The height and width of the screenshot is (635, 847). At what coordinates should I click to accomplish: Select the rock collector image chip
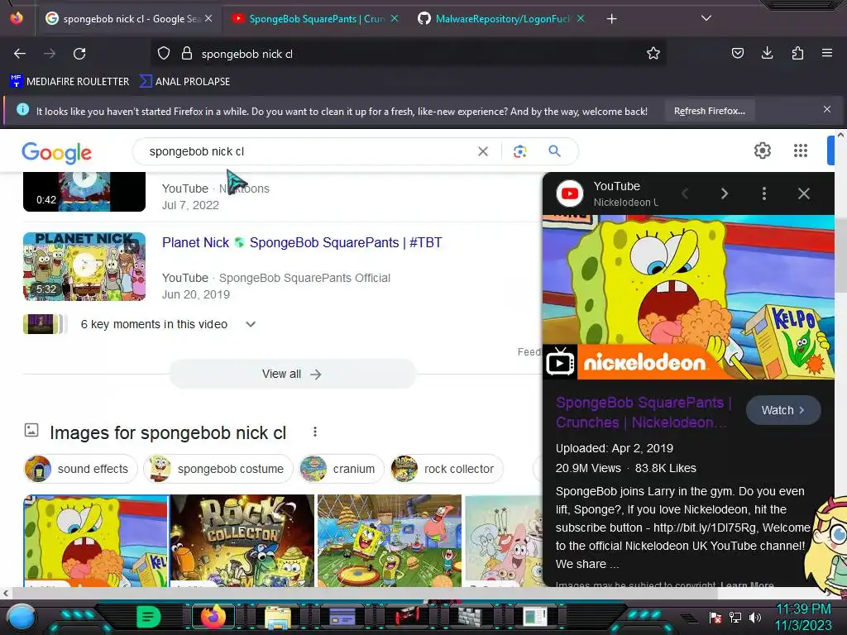(x=447, y=469)
